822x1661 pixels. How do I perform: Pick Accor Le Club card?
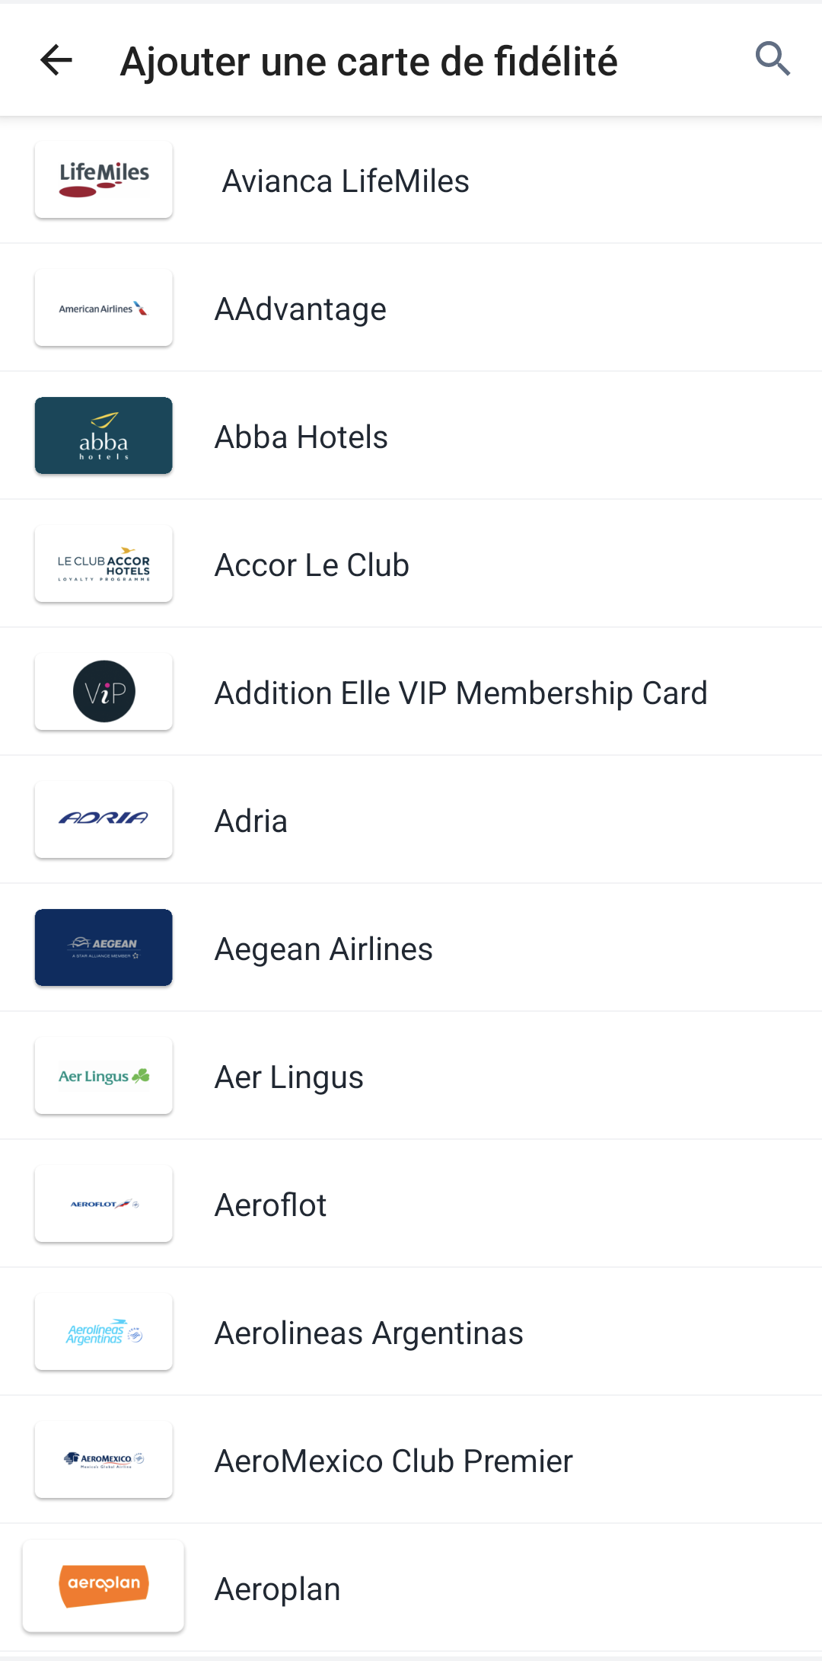click(411, 565)
